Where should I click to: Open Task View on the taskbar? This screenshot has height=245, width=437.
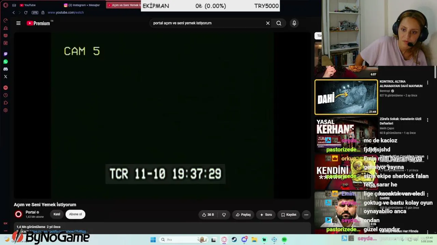click(214, 240)
